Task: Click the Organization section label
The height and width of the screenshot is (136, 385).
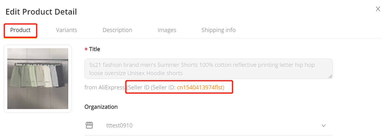Action: click(x=101, y=107)
